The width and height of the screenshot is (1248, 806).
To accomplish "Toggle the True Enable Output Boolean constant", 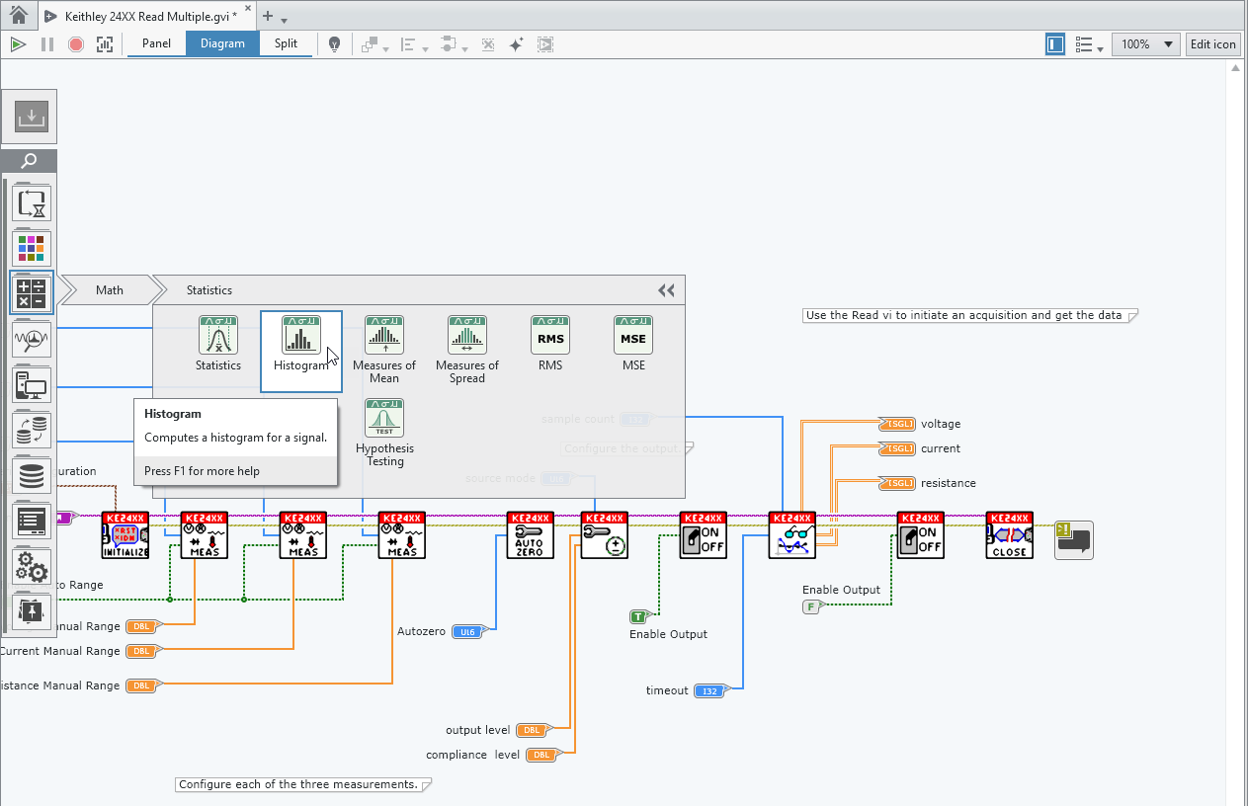I will coord(639,617).
